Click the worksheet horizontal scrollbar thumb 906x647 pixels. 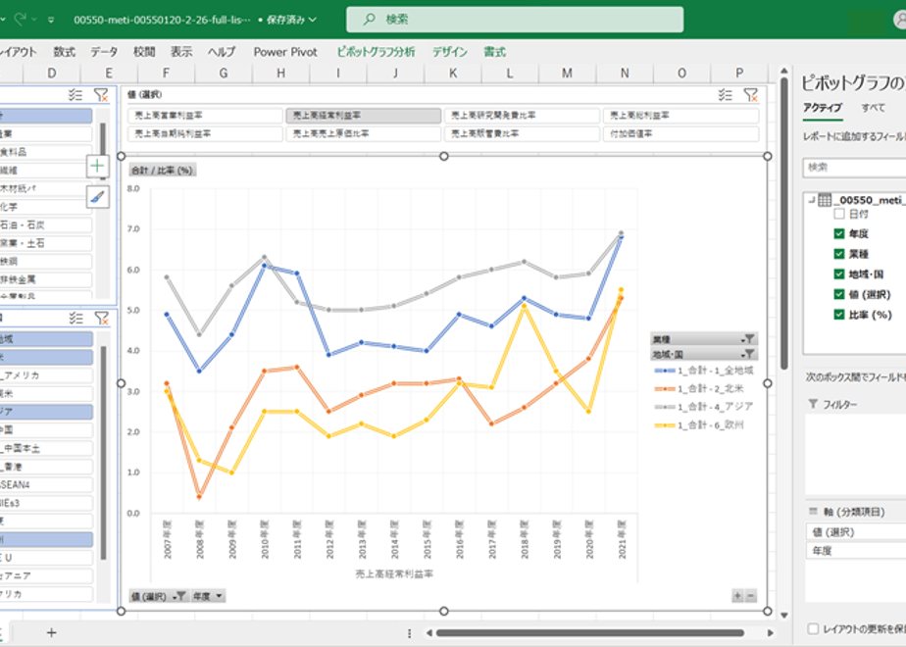[589, 633]
